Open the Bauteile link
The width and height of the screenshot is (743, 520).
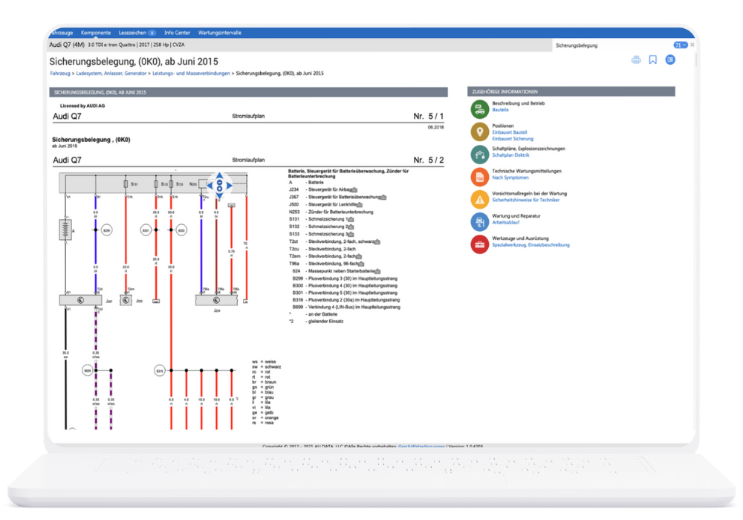[500, 110]
